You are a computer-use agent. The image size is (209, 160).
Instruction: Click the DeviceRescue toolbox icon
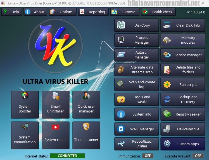tap(167, 129)
